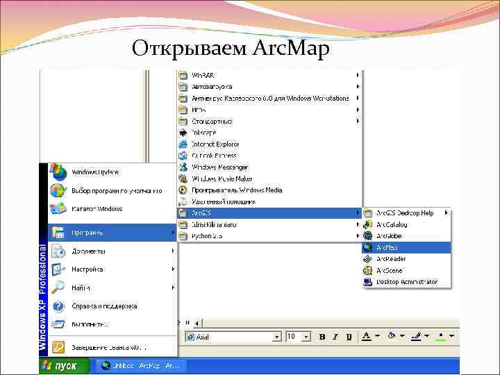
Task: Click the Windows Messenger icon
Action: (x=183, y=167)
